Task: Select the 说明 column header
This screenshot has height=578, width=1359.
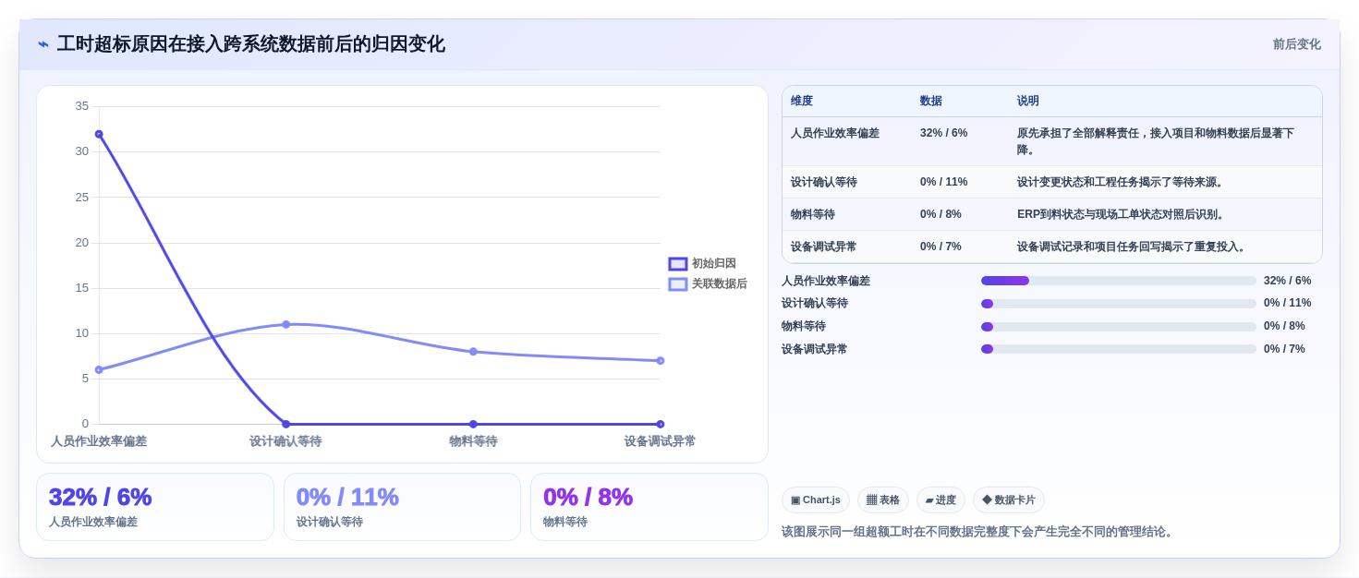Action: pyautogui.click(x=1028, y=102)
